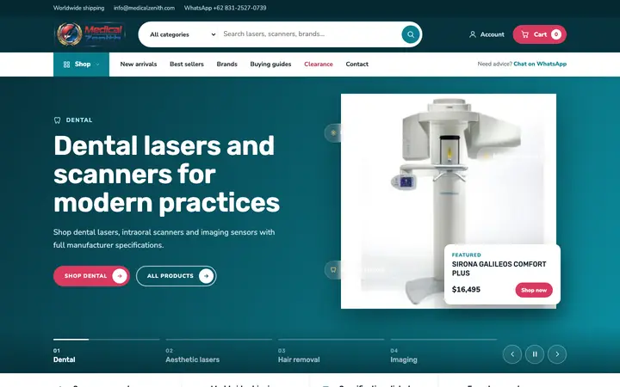Click the arrow circle on All Products

206,276
